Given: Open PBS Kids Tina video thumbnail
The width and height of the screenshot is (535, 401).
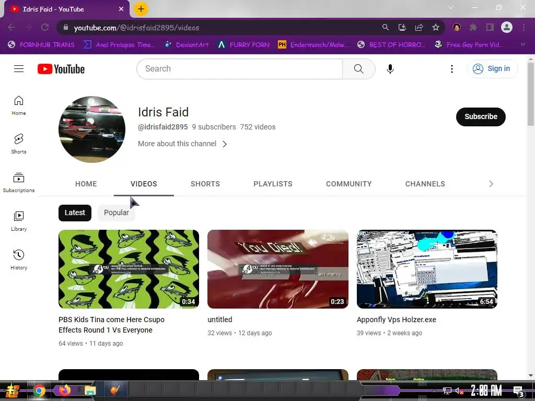Looking at the screenshot, I should tap(129, 269).
